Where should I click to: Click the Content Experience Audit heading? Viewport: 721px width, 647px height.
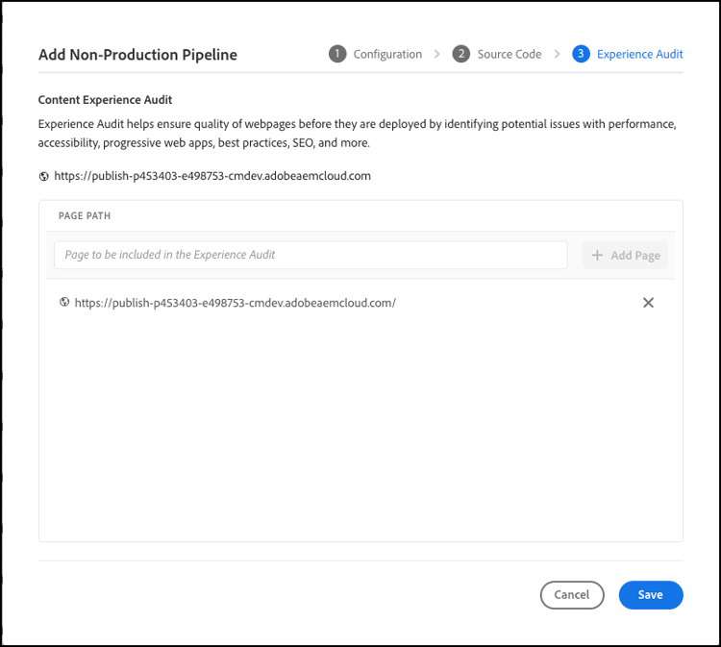click(x=105, y=100)
